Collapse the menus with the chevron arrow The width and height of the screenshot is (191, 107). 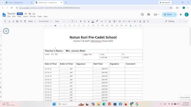(185, 21)
